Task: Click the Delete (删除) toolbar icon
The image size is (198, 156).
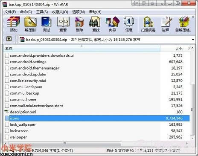Action: coord(79,24)
